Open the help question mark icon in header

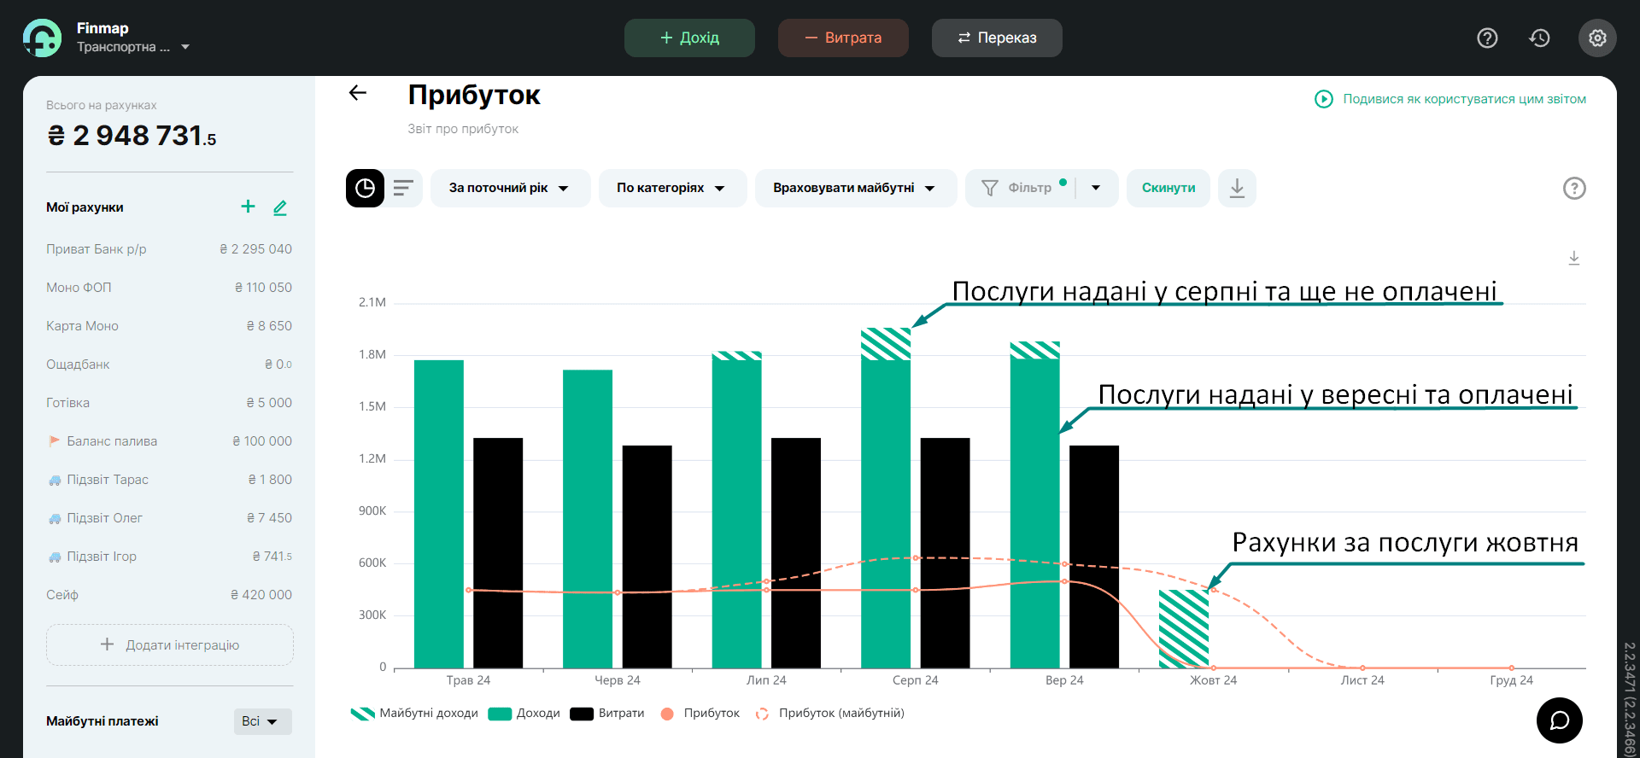(x=1487, y=38)
